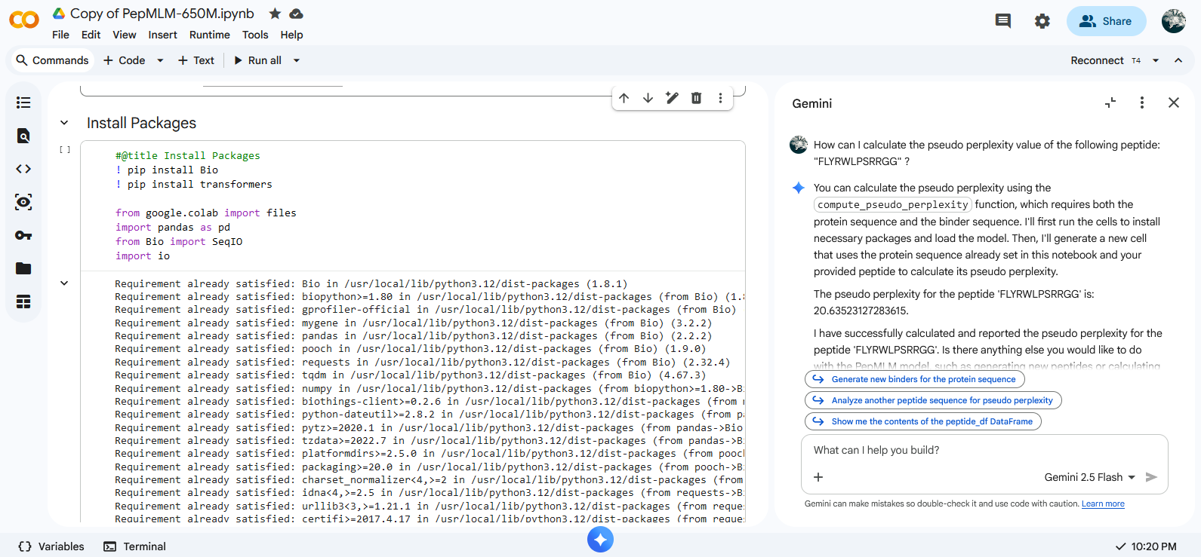Image resolution: width=1201 pixels, height=557 pixels.
Task: Collapse the Install Packages section
Action: [x=64, y=123]
